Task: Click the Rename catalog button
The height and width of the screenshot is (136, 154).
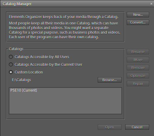Action: (x=138, y=52)
